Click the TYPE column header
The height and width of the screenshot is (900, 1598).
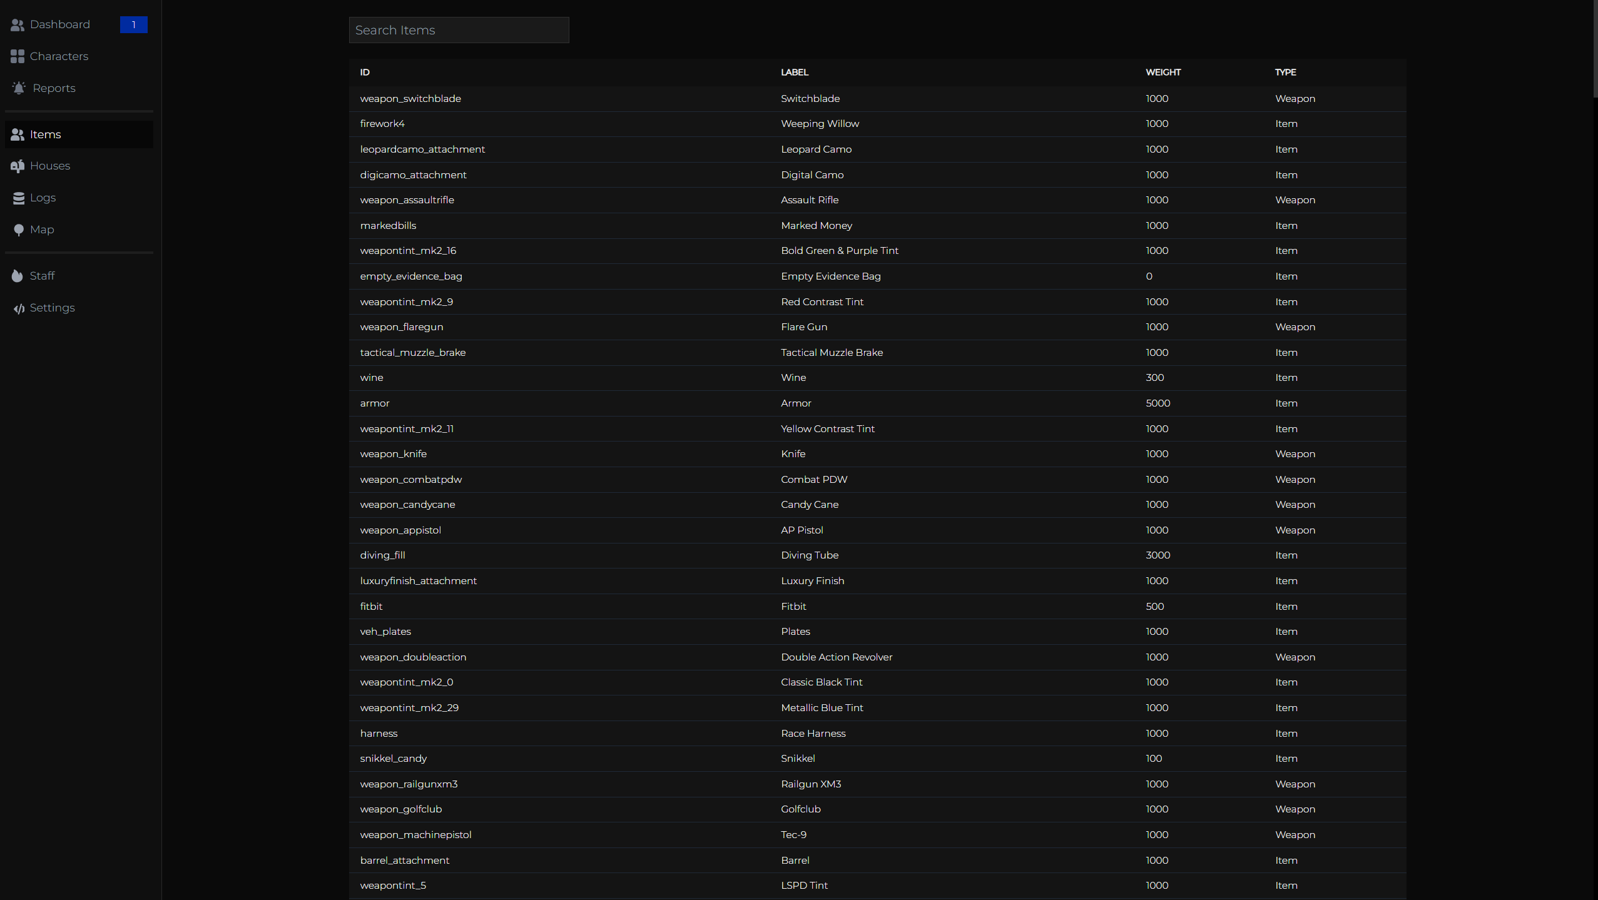coord(1285,73)
